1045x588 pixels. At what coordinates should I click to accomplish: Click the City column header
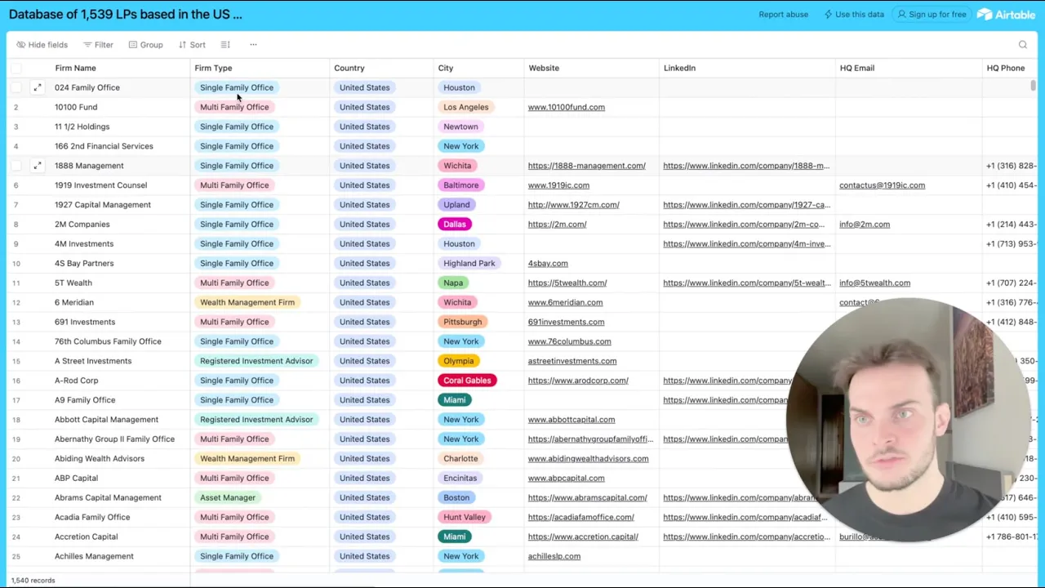tap(445, 68)
